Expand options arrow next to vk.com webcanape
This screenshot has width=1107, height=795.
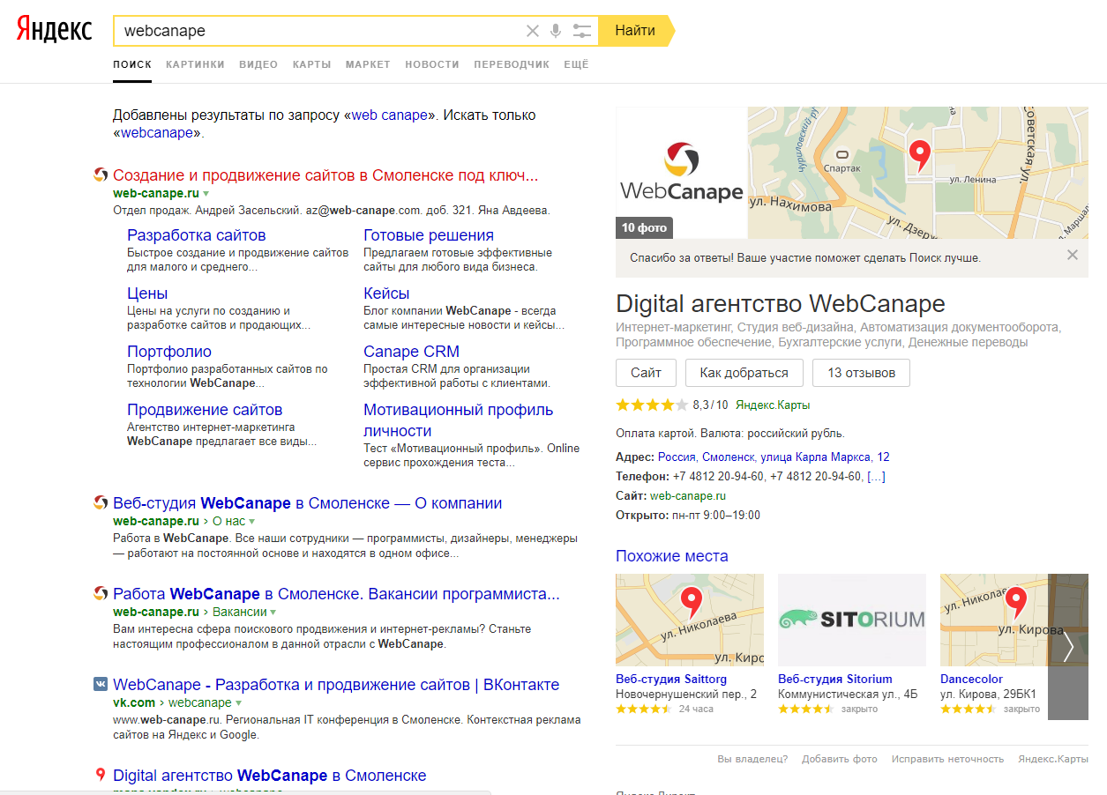[x=239, y=703]
